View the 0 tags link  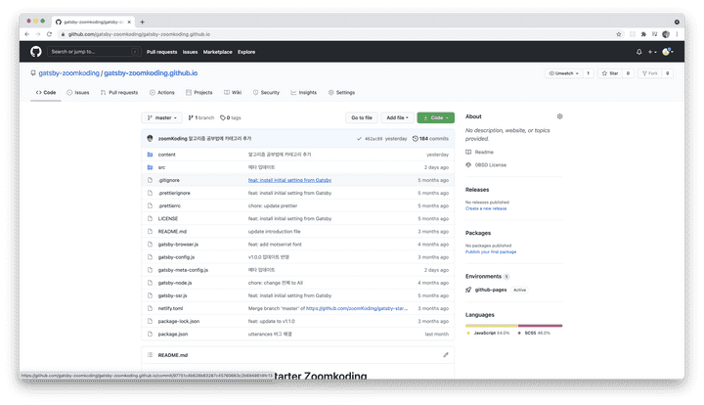pos(231,117)
